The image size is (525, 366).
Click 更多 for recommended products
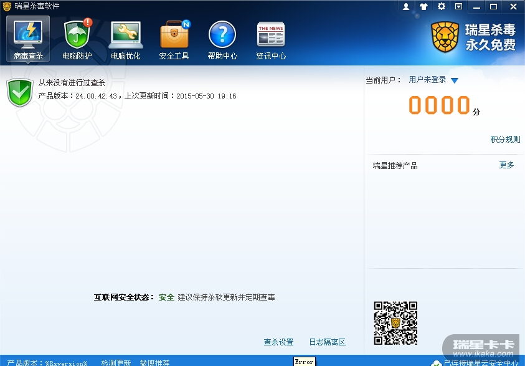506,165
